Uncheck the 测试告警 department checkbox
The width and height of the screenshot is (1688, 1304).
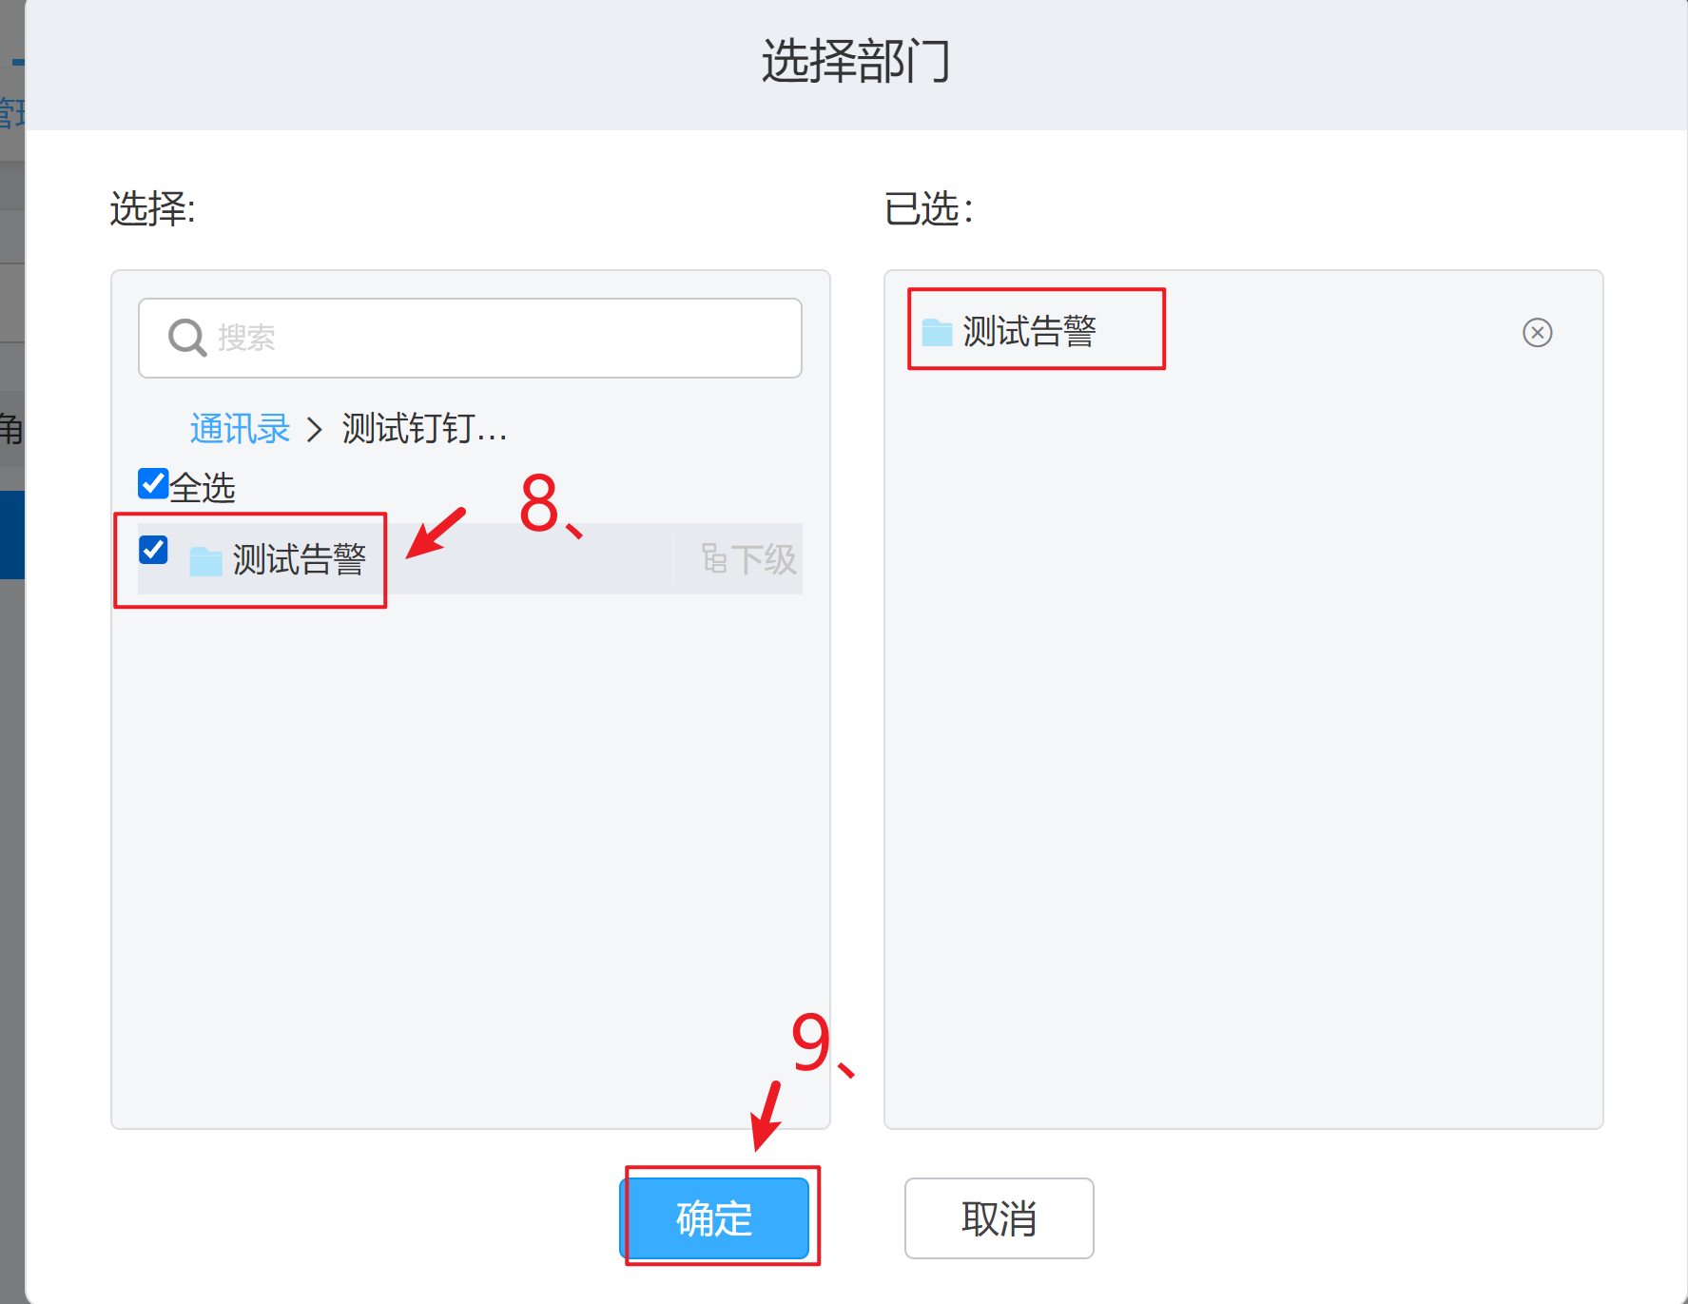[153, 550]
